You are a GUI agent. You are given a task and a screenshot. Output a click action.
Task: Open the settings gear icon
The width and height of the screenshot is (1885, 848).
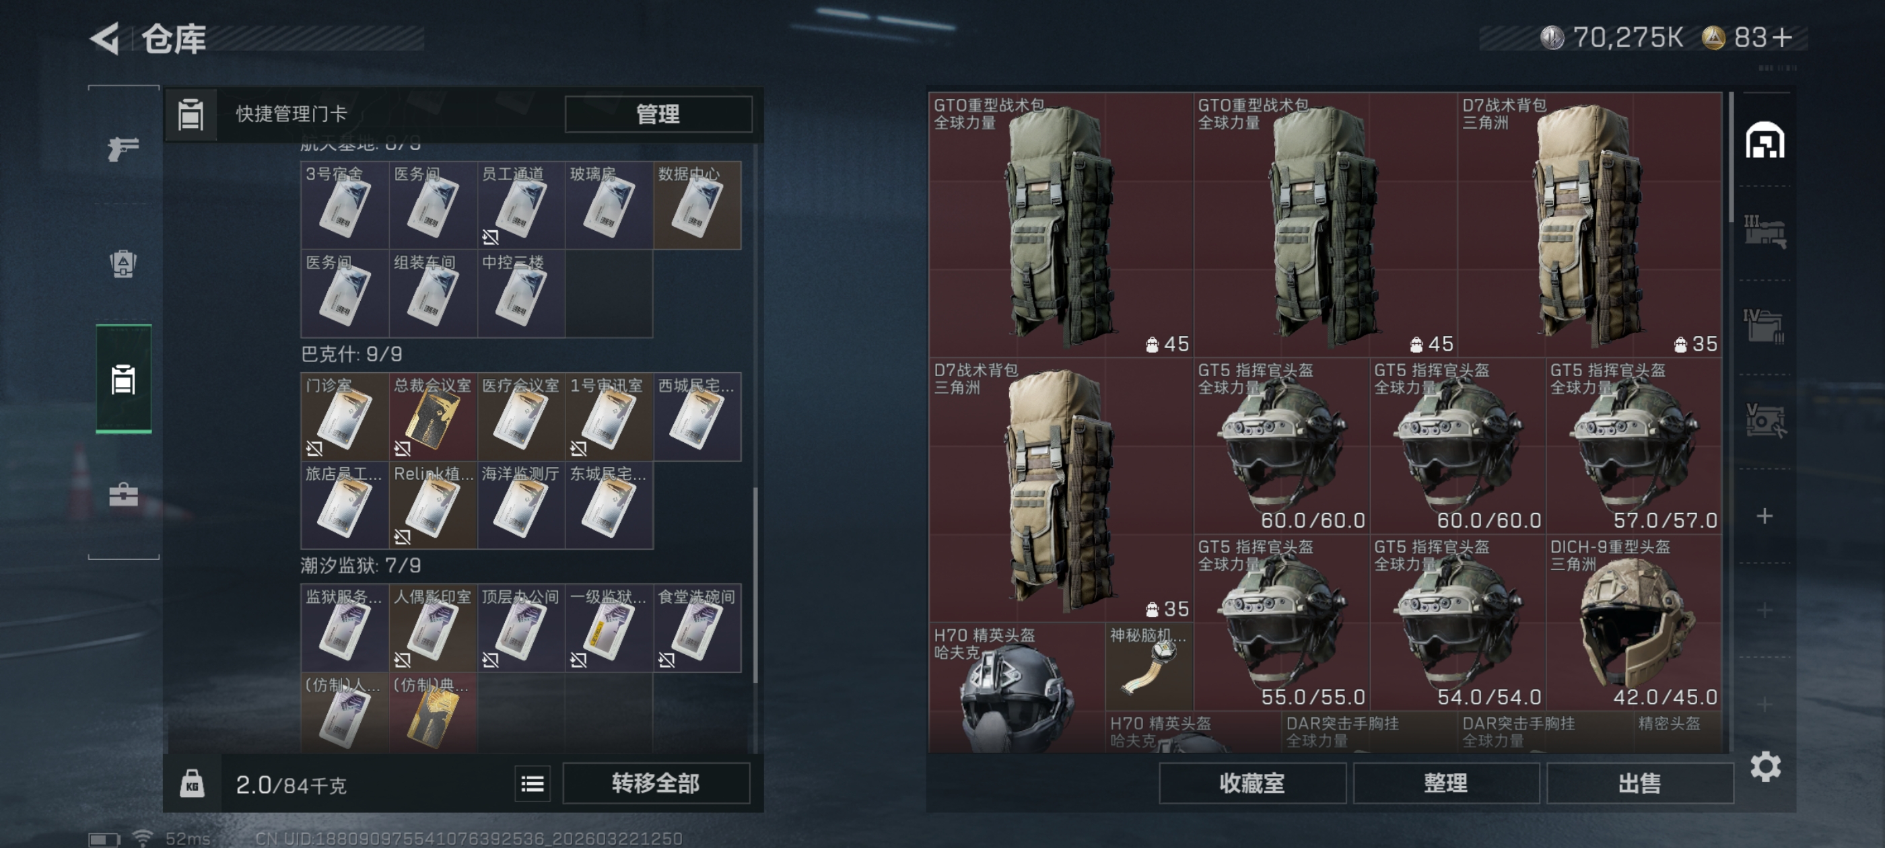coord(1765,766)
